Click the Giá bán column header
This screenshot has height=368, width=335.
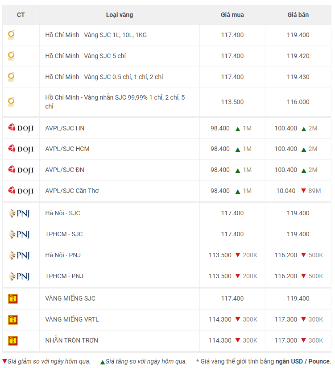[x=298, y=15]
